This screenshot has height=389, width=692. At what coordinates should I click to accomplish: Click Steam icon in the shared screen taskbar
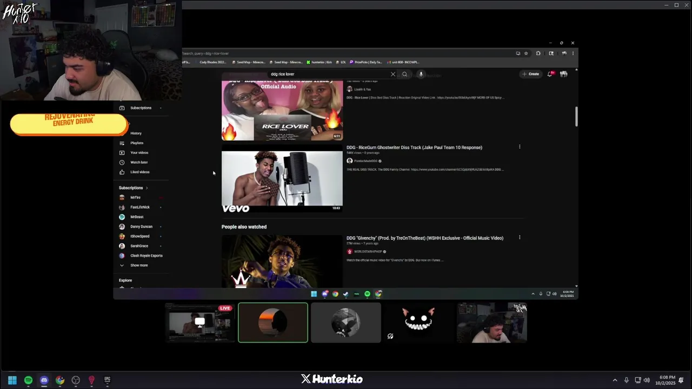[x=345, y=294]
